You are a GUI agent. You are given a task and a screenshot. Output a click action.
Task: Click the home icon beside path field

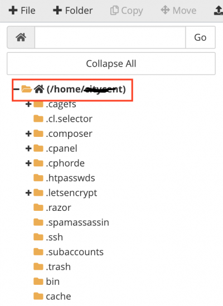click(x=21, y=37)
